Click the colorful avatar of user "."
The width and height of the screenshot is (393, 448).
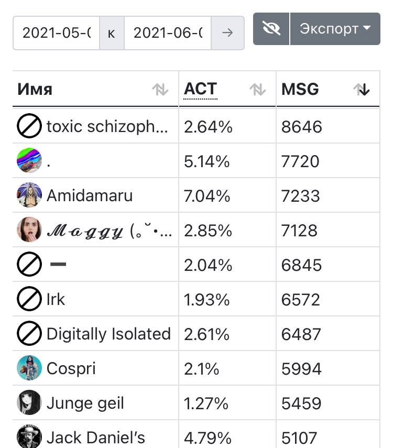click(29, 160)
